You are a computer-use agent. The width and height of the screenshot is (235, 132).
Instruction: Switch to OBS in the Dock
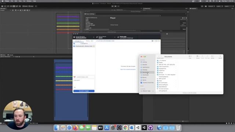tap(119, 128)
